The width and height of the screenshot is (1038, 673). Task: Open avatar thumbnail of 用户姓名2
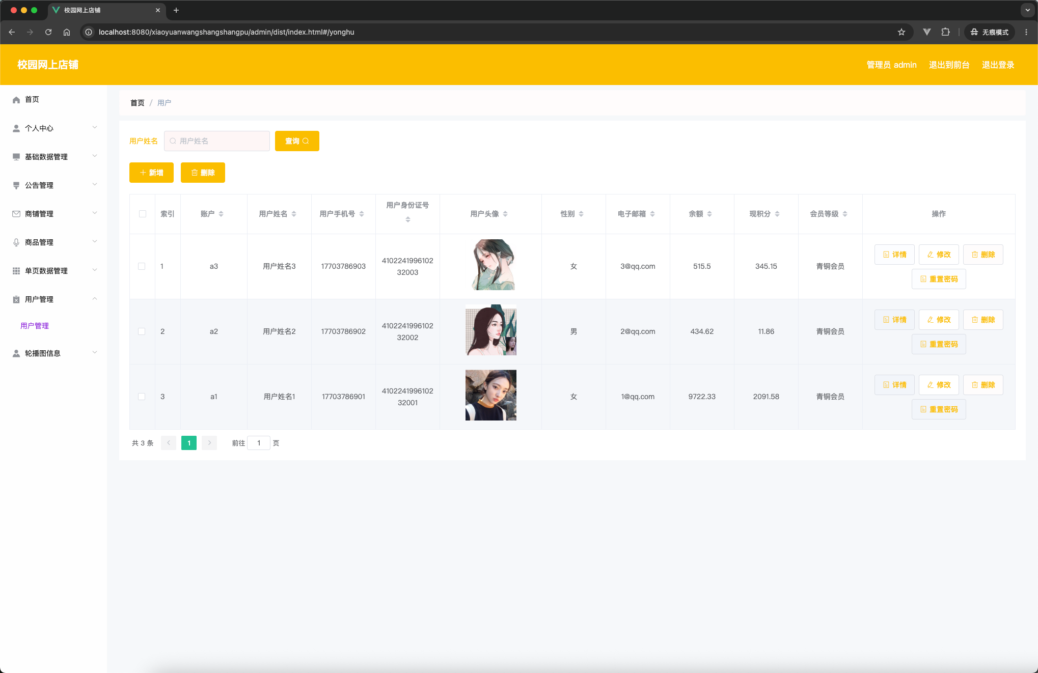pyautogui.click(x=491, y=330)
